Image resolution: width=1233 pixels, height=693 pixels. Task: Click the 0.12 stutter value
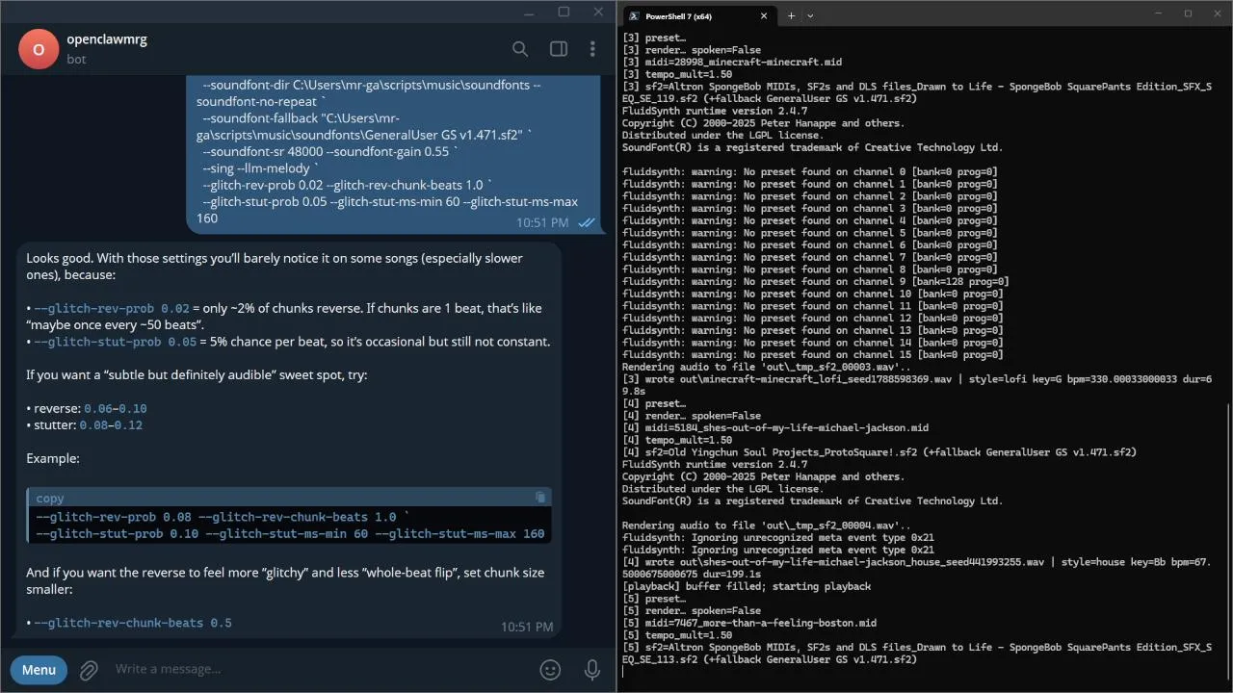point(128,425)
